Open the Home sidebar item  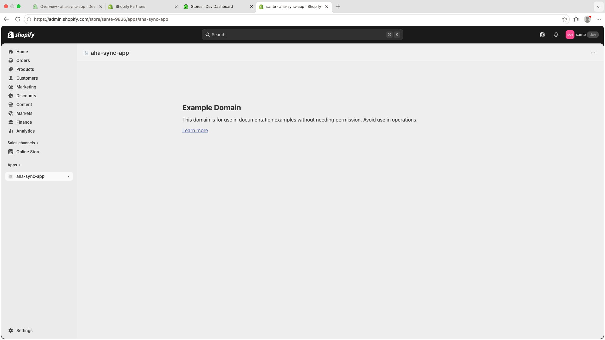tap(39, 52)
